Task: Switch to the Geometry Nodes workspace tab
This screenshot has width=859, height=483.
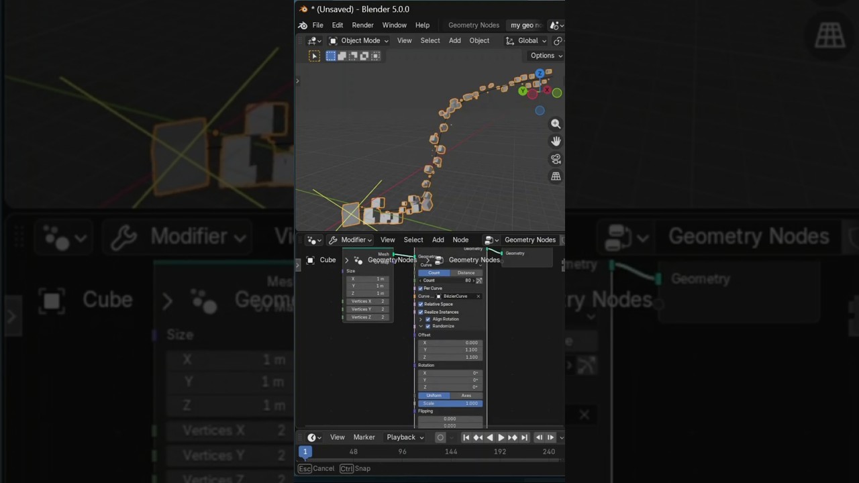Action: point(474,25)
